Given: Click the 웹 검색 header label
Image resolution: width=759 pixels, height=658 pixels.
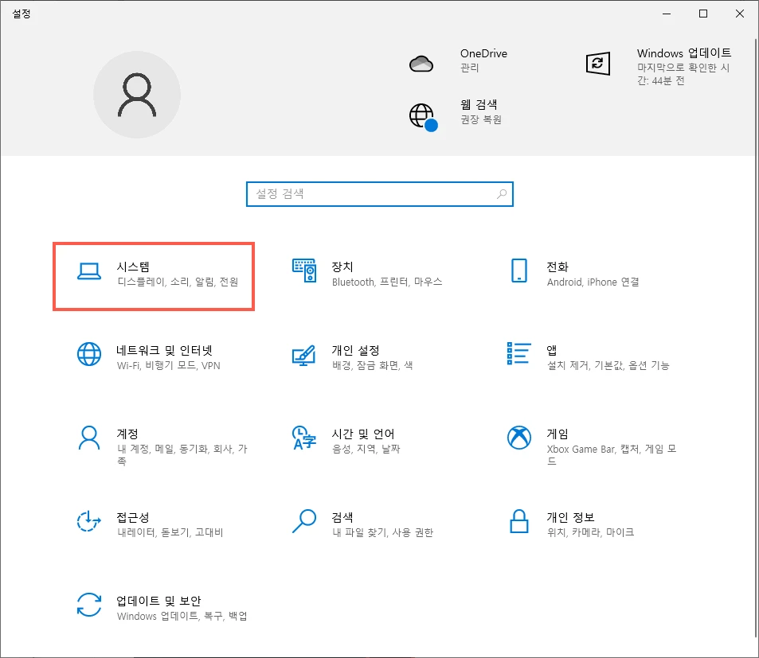Looking at the screenshot, I should (x=479, y=104).
